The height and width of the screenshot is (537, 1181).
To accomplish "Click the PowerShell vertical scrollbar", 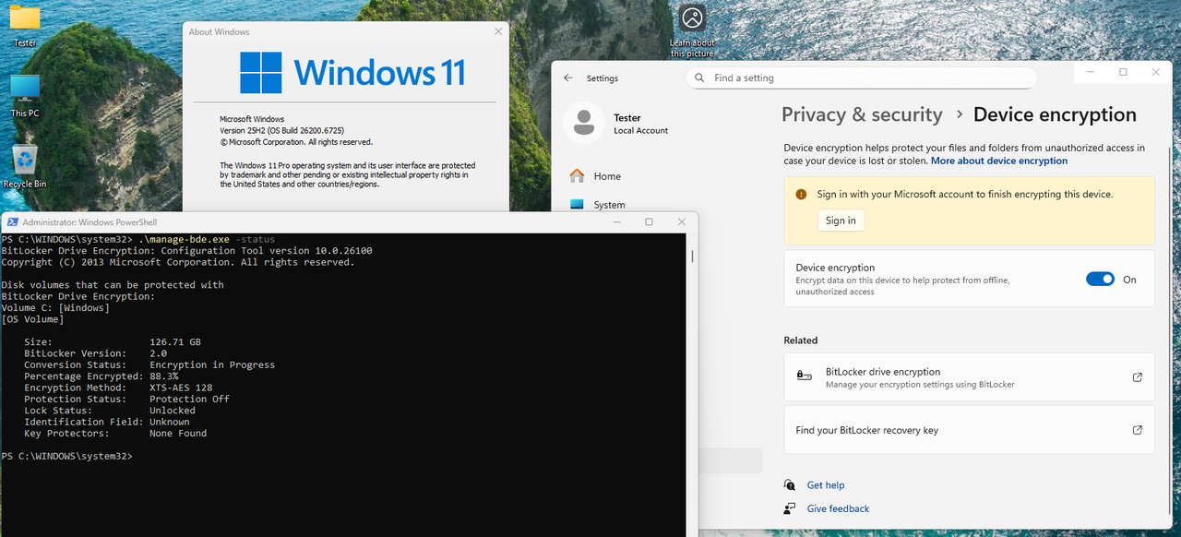I will tap(692, 257).
